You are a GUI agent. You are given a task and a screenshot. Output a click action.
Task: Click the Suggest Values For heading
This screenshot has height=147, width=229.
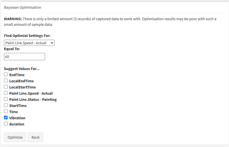(22, 69)
